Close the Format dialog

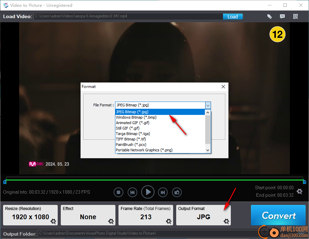(x=223, y=87)
